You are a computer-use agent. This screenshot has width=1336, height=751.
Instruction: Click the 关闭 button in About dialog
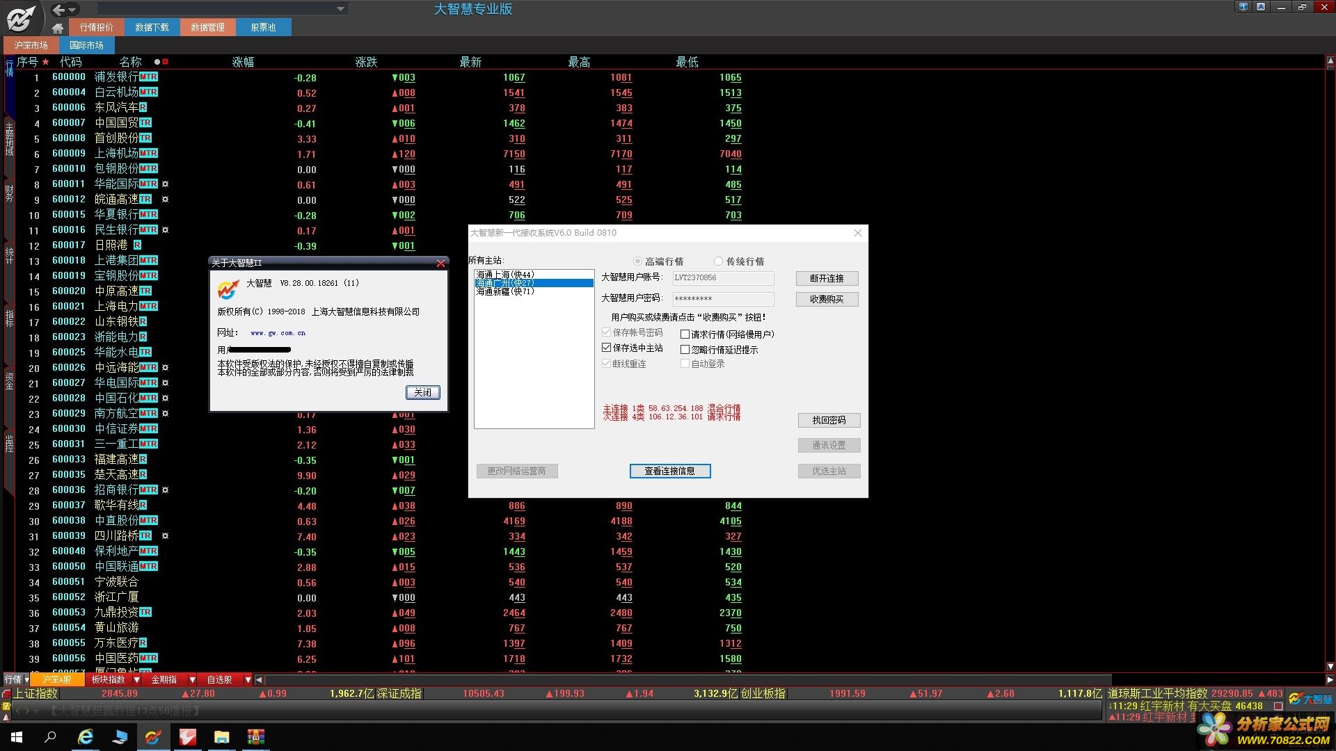click(x=422, y=393)
